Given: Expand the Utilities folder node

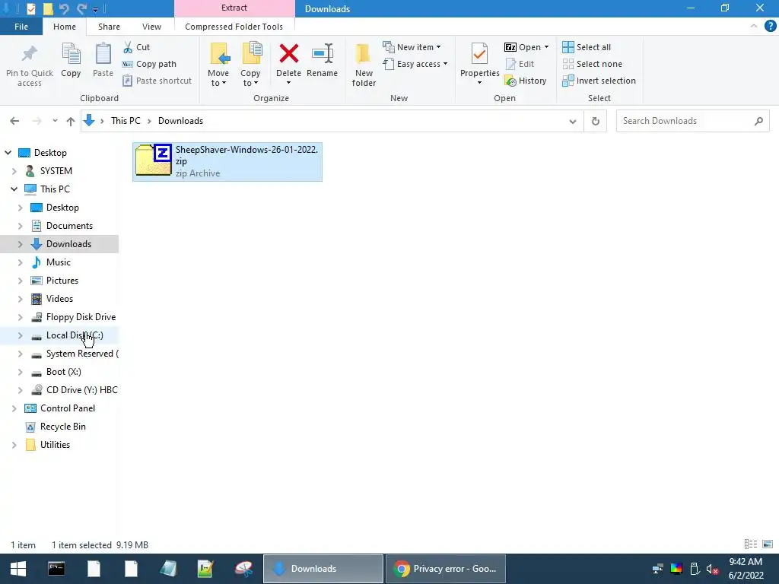Looking at the screenshot, I should point(14,445).
